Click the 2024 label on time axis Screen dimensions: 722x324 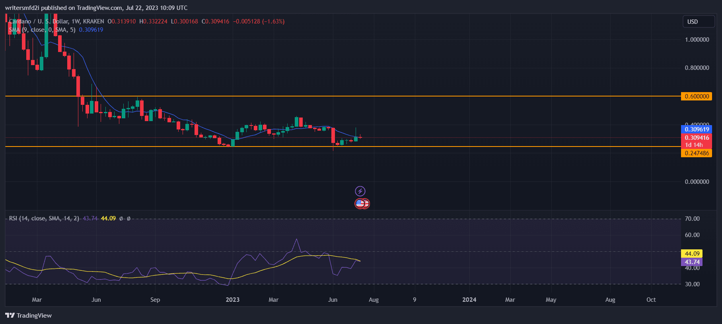click(x=469, y=300)
